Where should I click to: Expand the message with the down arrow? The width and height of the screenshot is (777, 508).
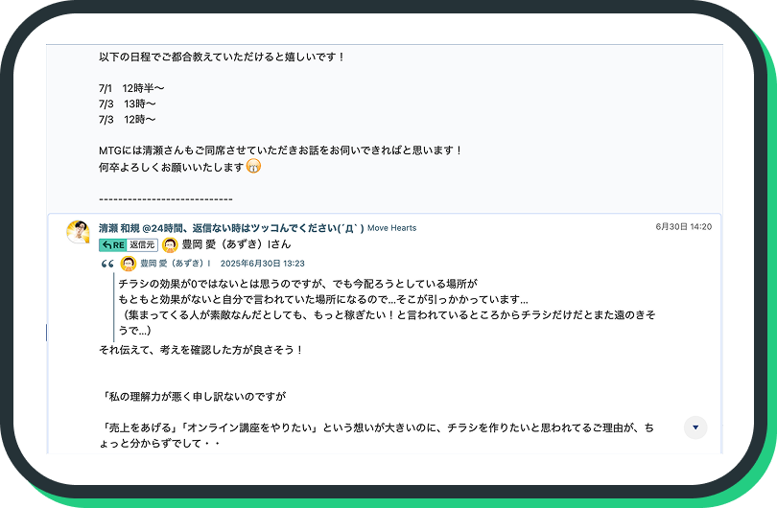[x=695, y=427]
